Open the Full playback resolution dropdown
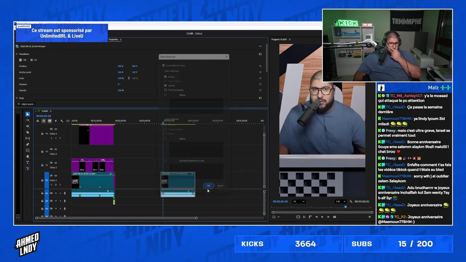Screen dimensions: 466x262 (340, 201)
